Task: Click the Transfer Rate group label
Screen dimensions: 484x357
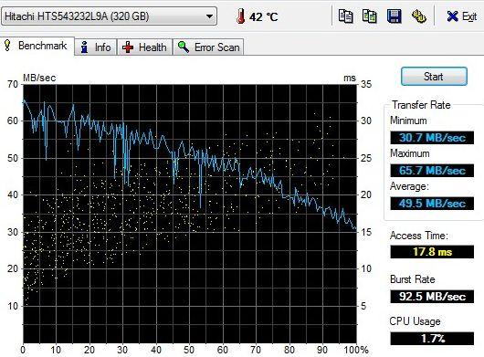Action: tap(421, 105)
